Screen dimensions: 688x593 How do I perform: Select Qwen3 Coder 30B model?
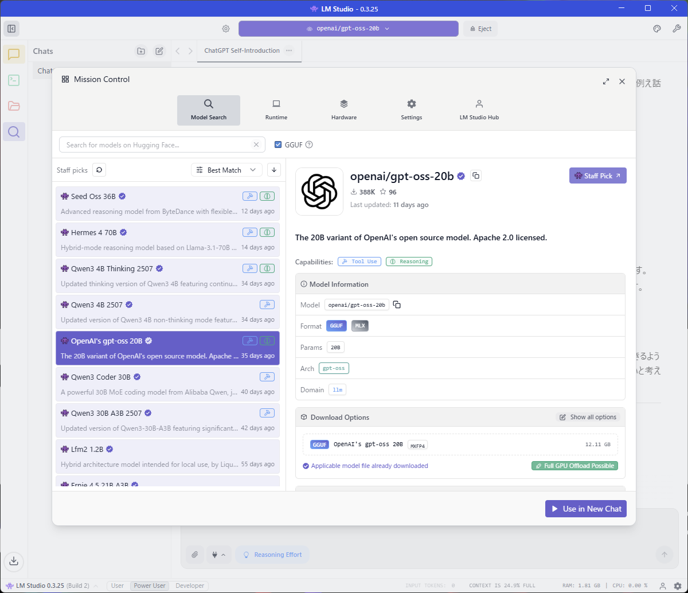click(167, 384)
